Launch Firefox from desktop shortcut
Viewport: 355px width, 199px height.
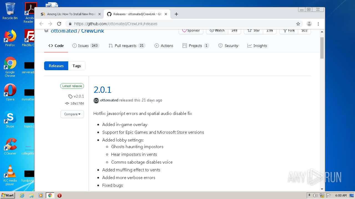click(10, 38)
